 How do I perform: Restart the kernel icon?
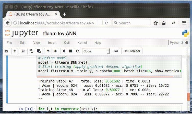(77, 51)
